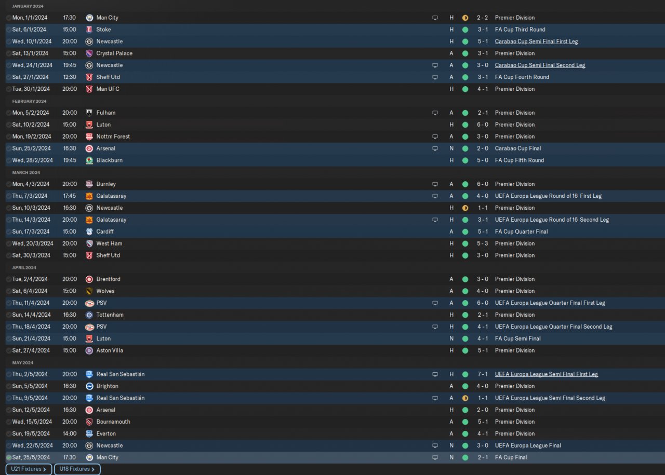665x475 pixels.
Task: Click the date Mon, 5/2/2024
Action: click(x=31, y=113)
